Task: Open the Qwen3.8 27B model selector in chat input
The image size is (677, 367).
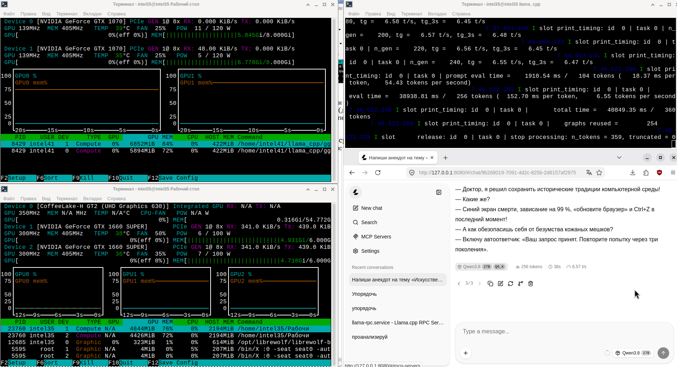Action: [633, 353]
